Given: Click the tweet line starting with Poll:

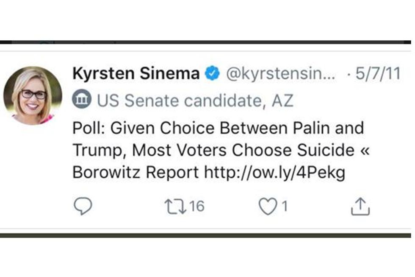Looking at the screenshot, I should (x=218, y=128).
